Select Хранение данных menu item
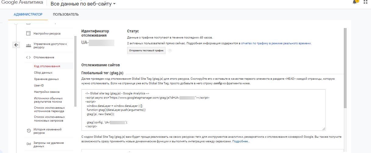Viewport: 371px width, 153px height. coord(46,79)
